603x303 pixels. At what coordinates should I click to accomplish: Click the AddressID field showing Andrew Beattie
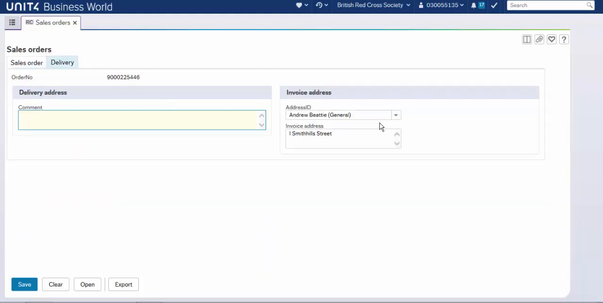(x=339, y=115)
